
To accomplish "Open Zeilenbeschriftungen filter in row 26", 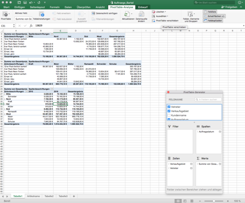I will tap(27, 91).
